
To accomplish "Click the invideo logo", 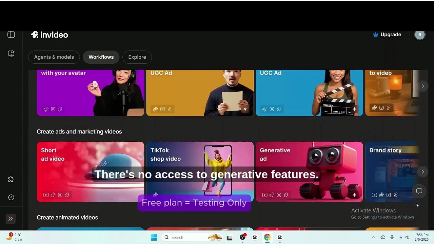I will 50,35.
